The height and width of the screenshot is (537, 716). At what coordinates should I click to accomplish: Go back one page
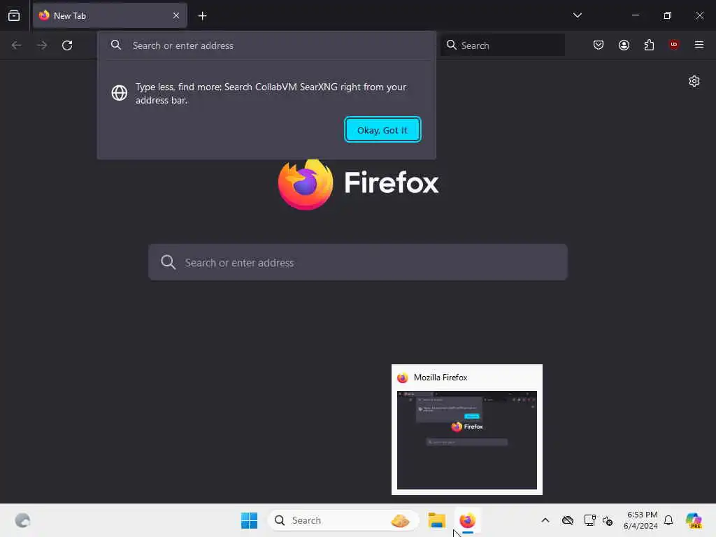(x=17, y=45)
